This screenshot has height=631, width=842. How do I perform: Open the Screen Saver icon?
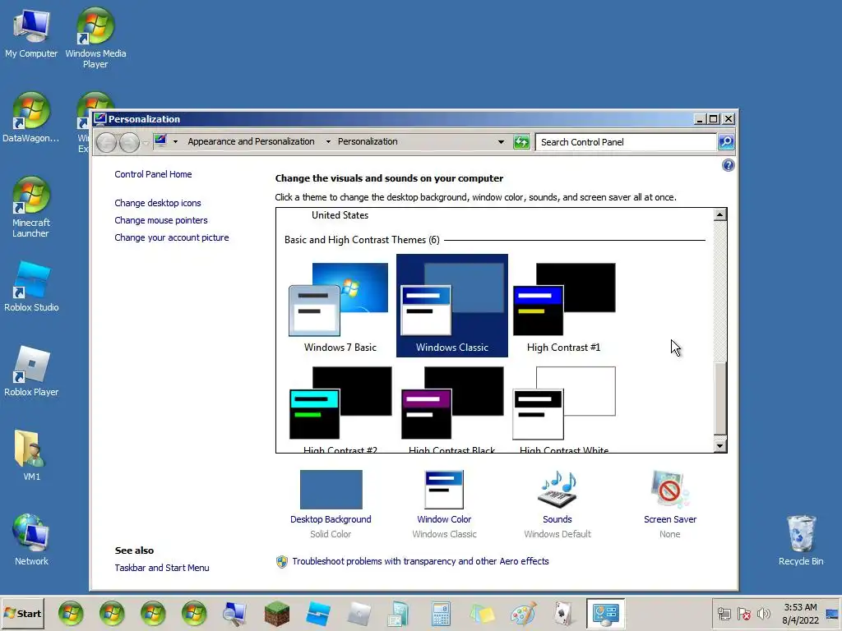pos(669,490)
